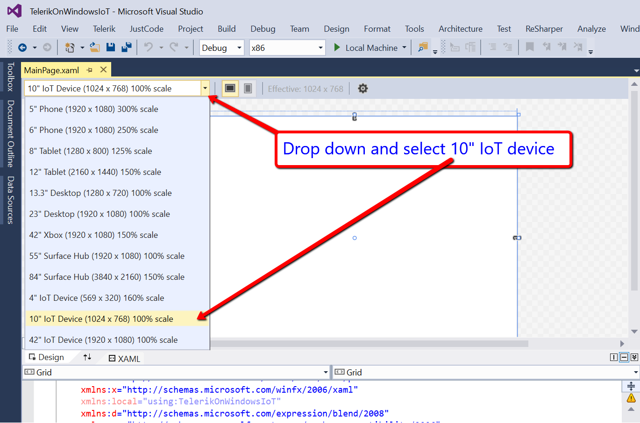Click the Undo arrow icon
Image resolution: width=640 pixels, height=423 pixels.
click(149, 47)
